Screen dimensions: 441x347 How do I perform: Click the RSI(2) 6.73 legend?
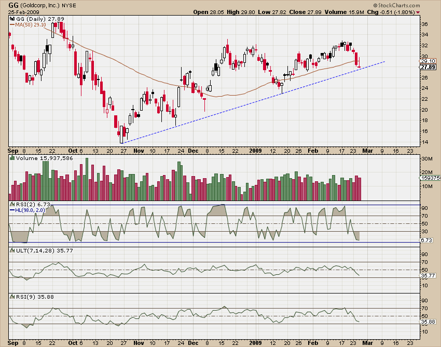pyautogui.click(x=33, y=204)
